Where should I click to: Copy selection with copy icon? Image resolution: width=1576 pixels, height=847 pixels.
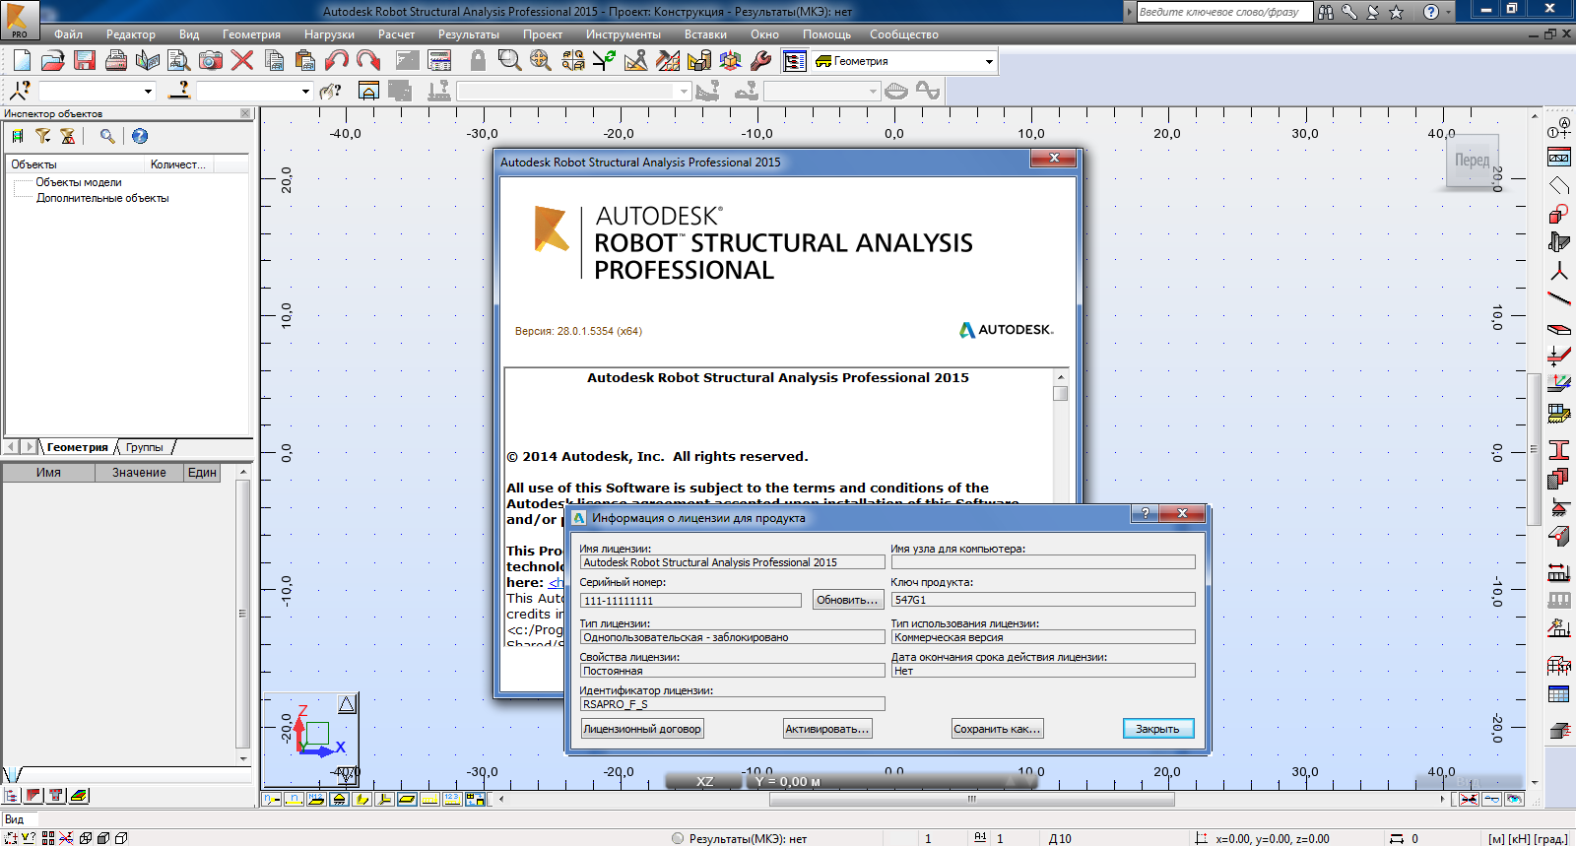pos(275,61)
